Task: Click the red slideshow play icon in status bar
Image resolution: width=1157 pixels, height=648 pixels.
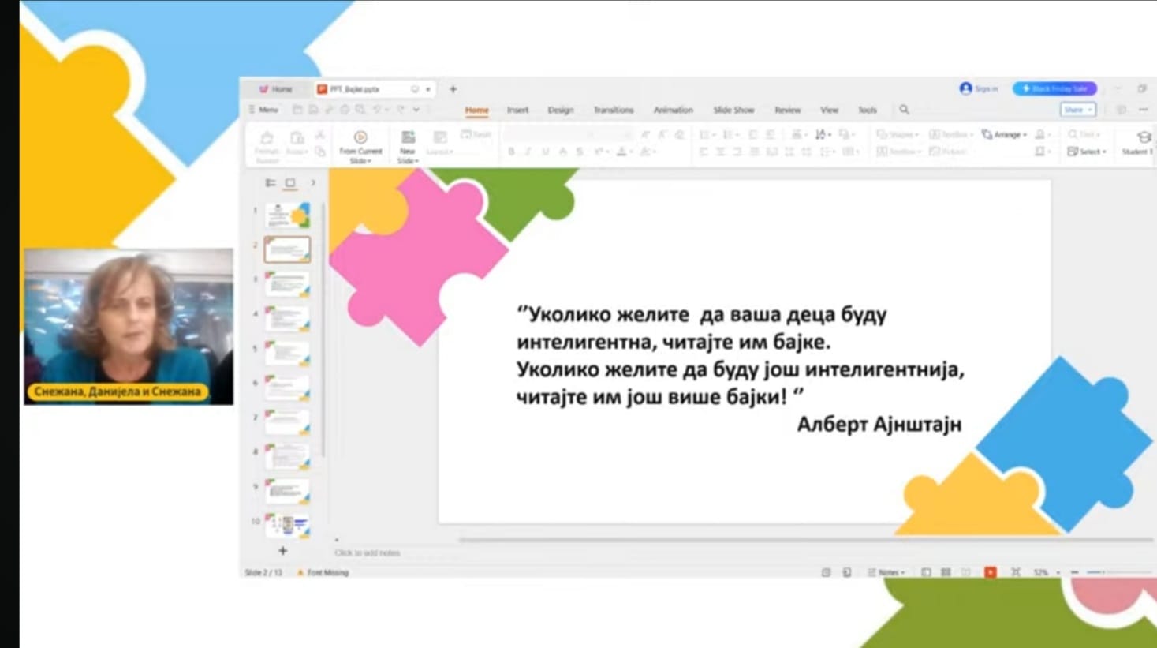Action: 990,572
